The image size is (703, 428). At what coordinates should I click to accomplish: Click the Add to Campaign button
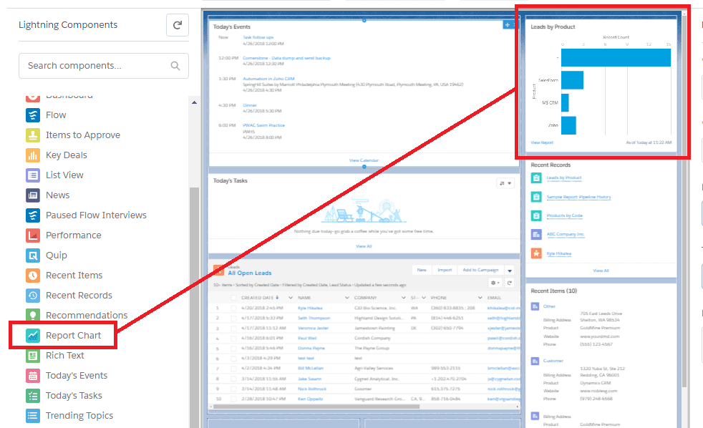point(480,271)
